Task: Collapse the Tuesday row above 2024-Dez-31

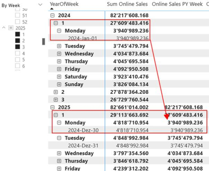Action: pos(59,138)
